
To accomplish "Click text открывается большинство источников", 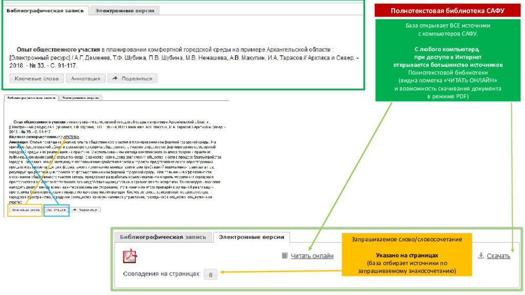I will click(x=448, y=65).
